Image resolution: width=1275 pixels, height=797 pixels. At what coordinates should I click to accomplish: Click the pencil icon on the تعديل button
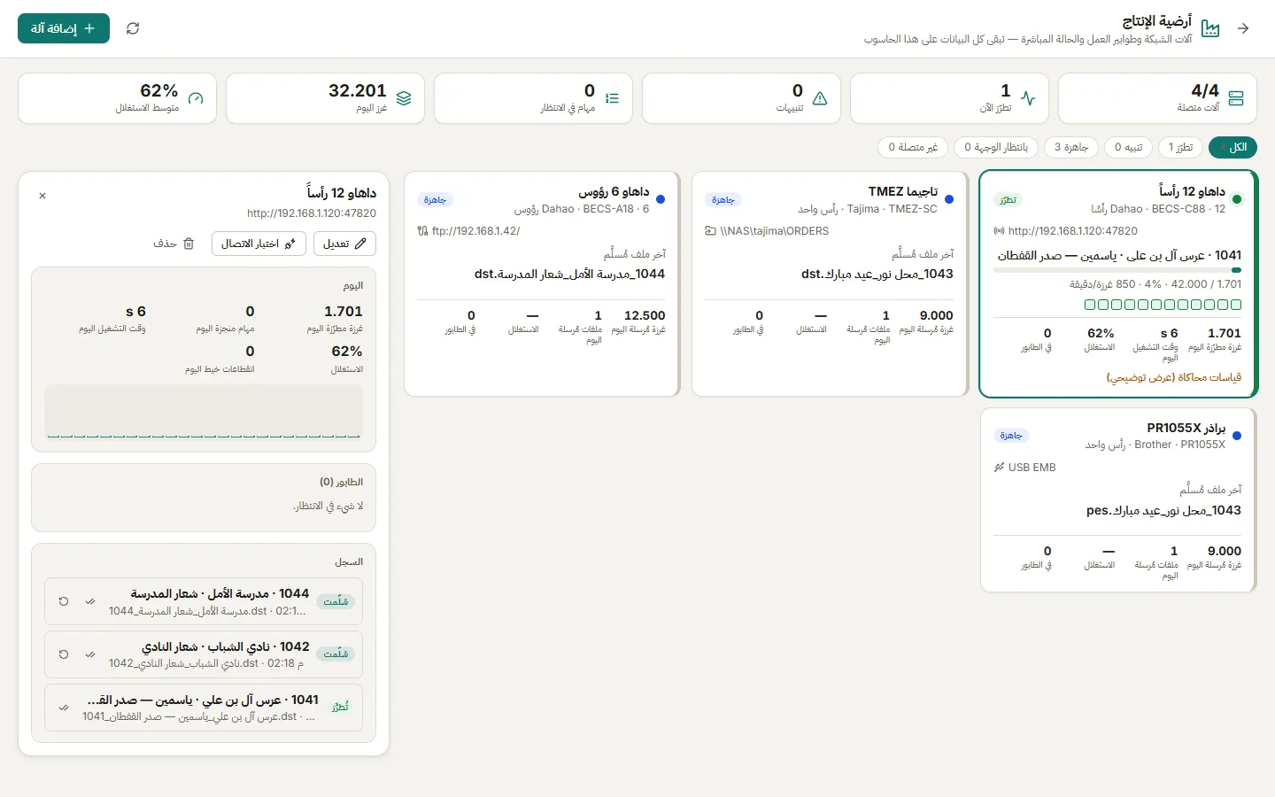click(360, 244)
